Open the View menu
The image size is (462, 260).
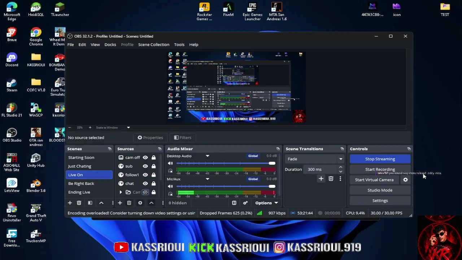point(95,44)
